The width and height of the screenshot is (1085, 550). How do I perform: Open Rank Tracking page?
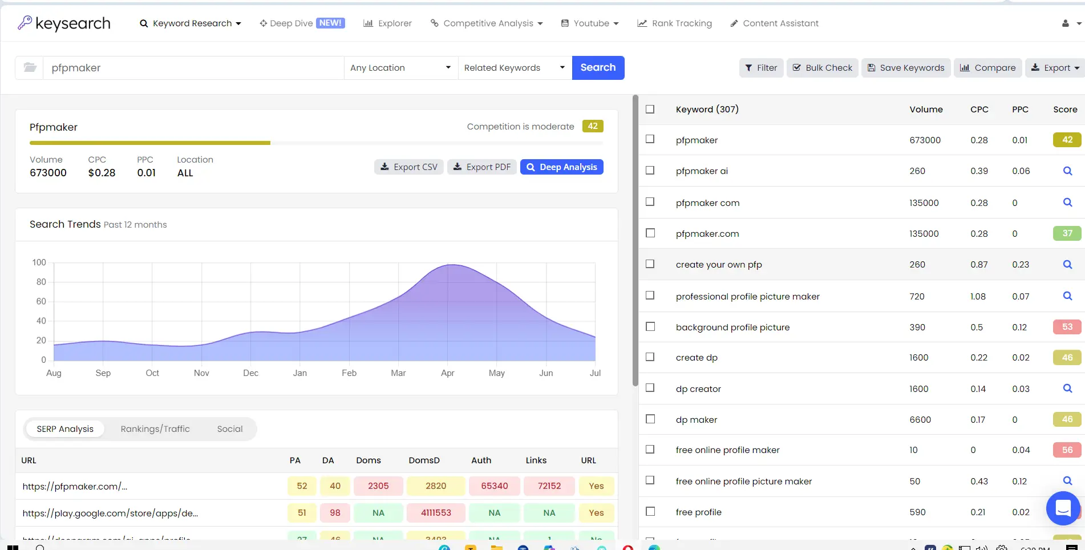point(674,23)
